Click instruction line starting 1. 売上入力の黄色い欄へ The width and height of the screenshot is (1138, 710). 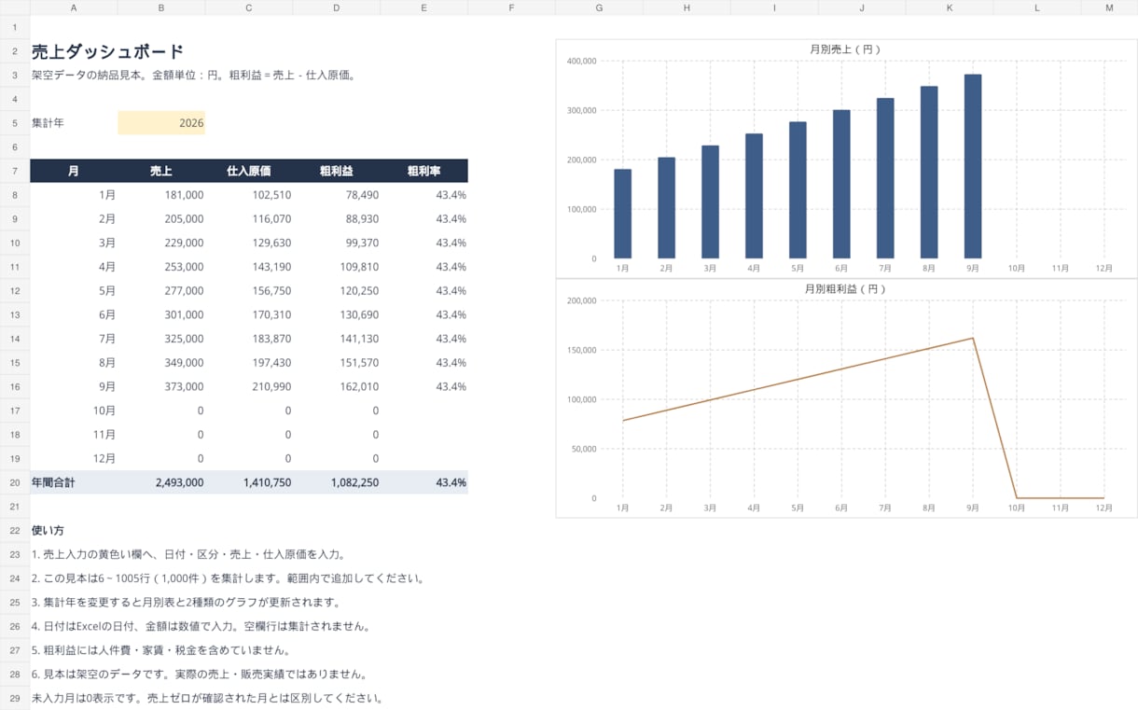(x=189, y=554)
